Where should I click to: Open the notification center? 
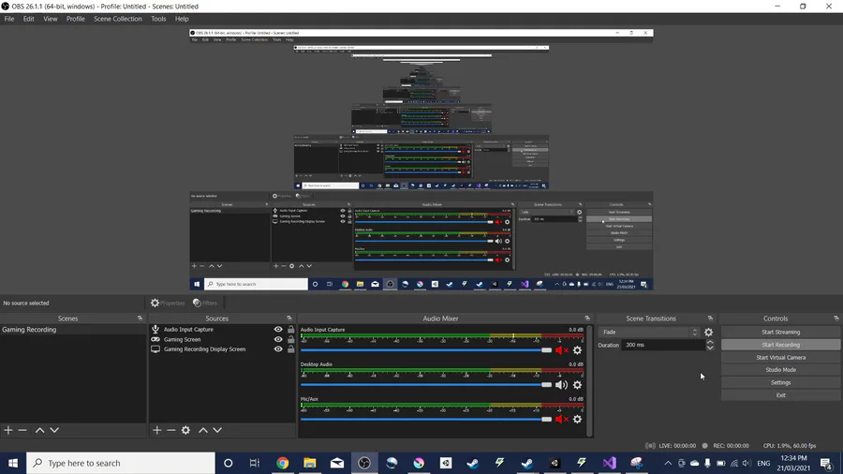(x=826, y=463)
